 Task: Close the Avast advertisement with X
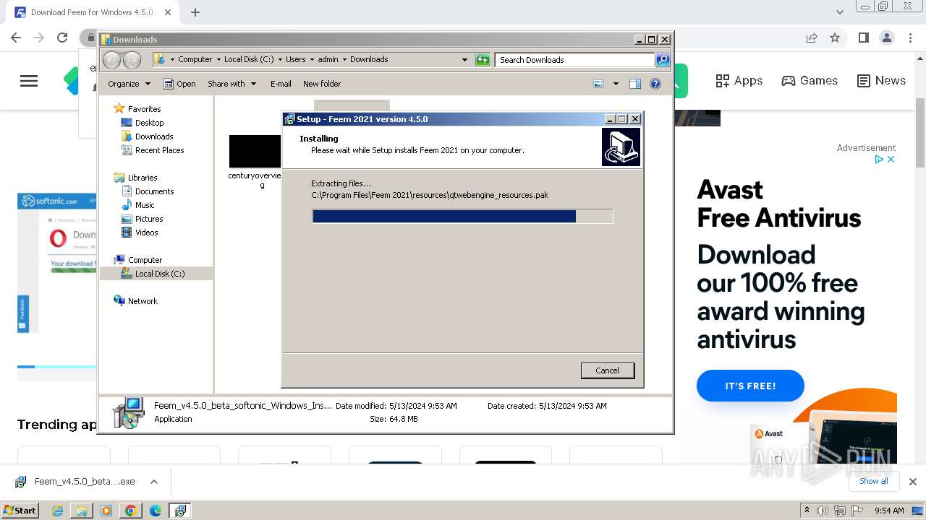[x=891, y=159]
